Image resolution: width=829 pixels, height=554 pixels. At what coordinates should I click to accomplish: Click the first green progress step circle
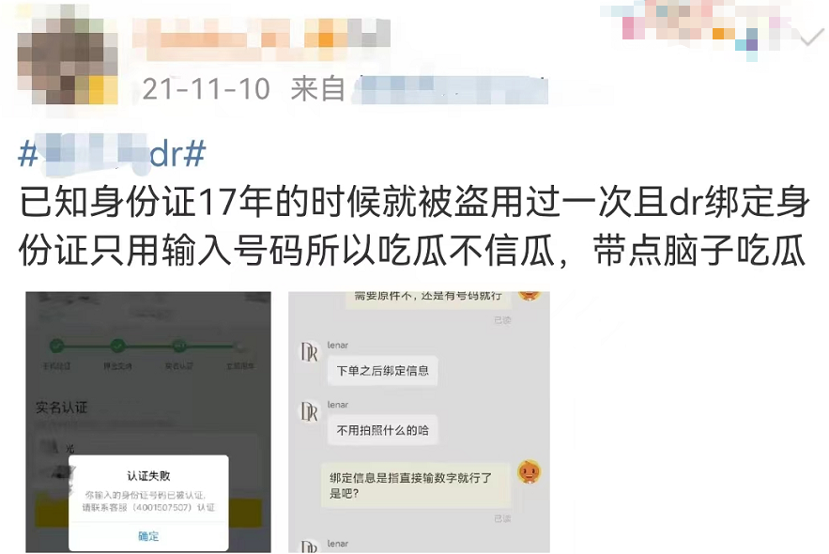[56, 346]
